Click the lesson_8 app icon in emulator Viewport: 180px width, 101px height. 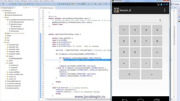(x=116, y=10)
